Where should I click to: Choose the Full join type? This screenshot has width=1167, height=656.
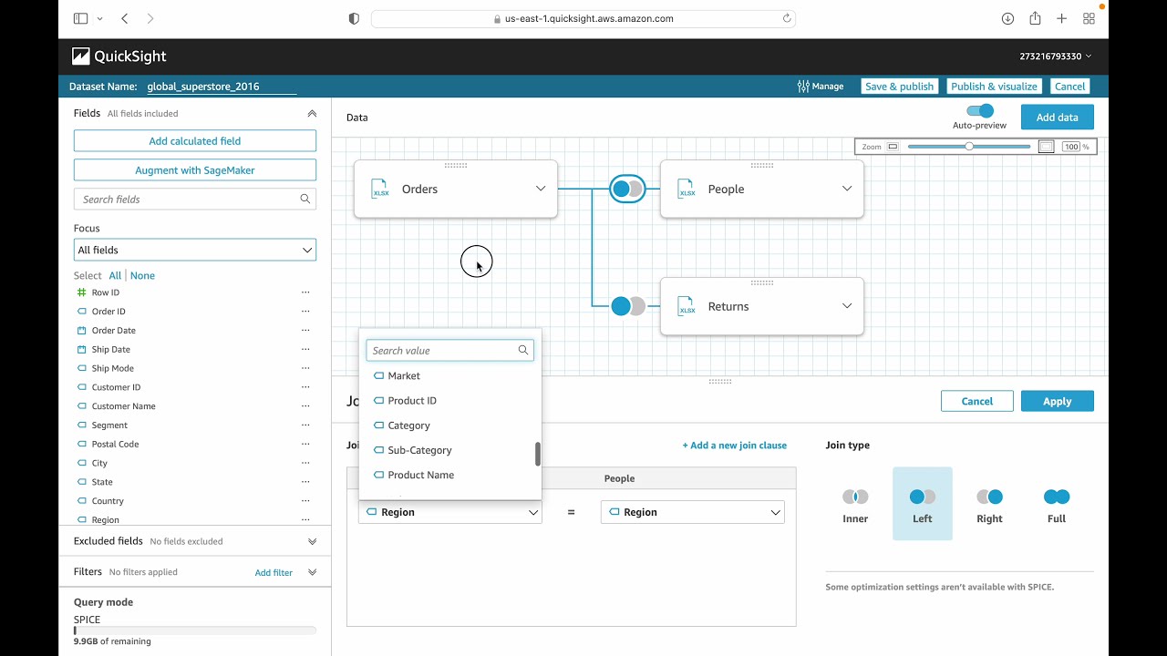[1057, 504]
